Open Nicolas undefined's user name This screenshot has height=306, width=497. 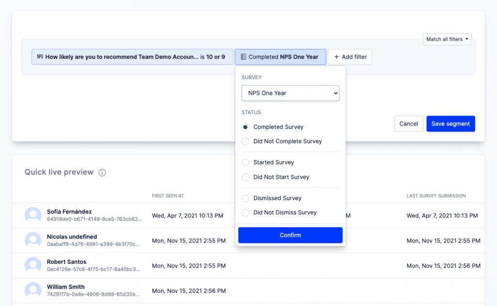point(72,237)
